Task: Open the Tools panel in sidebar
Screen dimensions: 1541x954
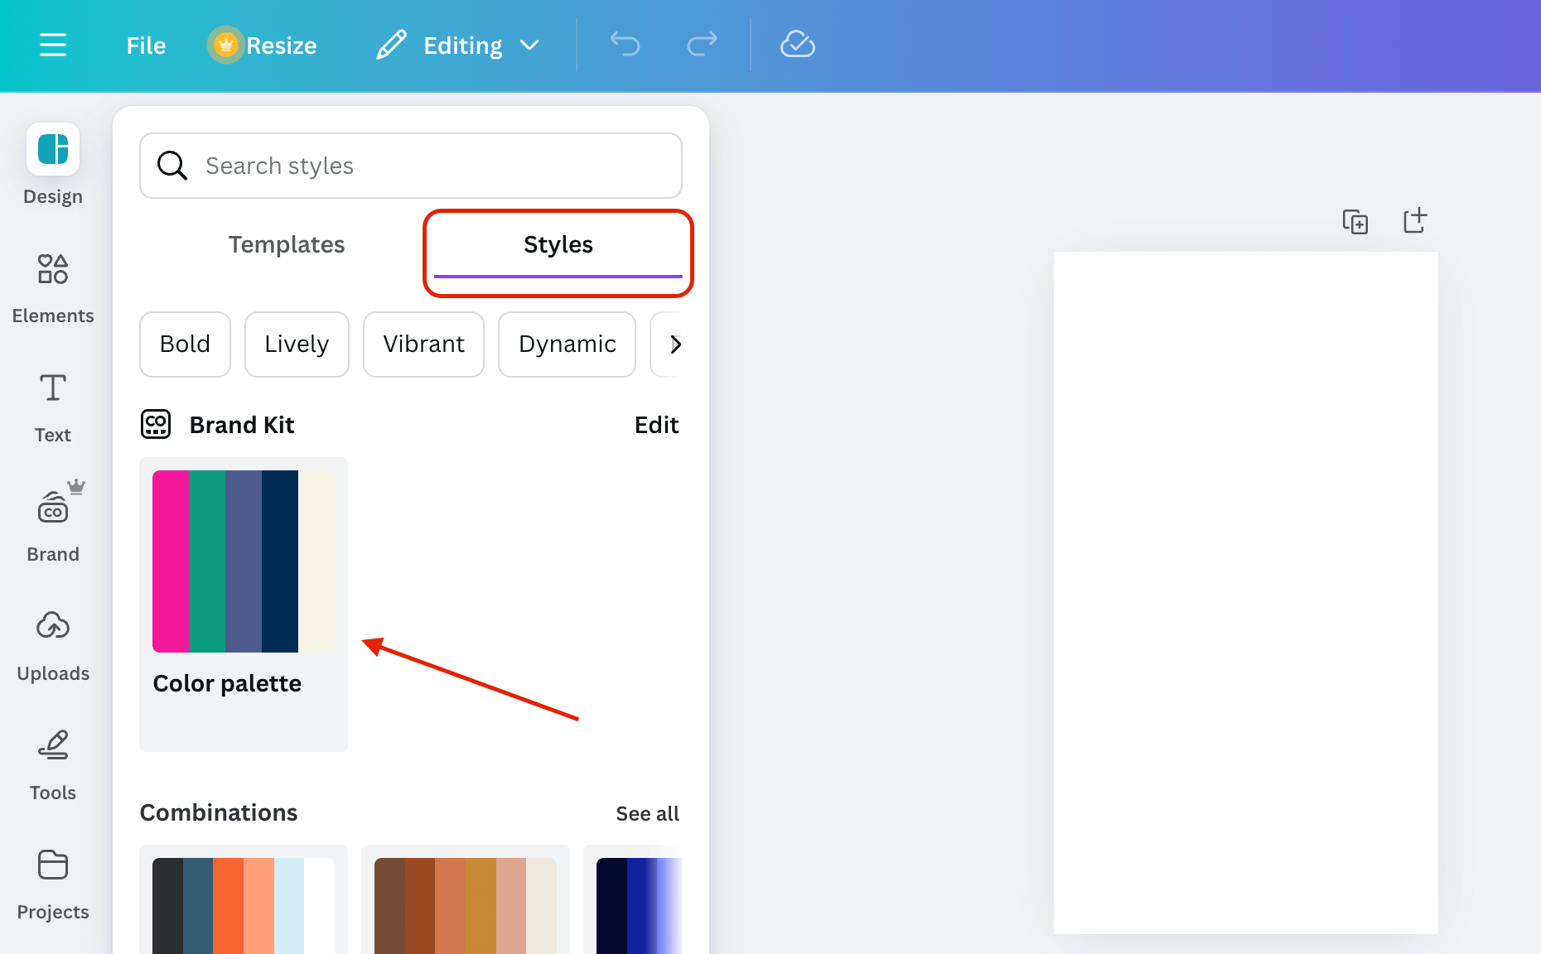Action: [x=53, y=766]
